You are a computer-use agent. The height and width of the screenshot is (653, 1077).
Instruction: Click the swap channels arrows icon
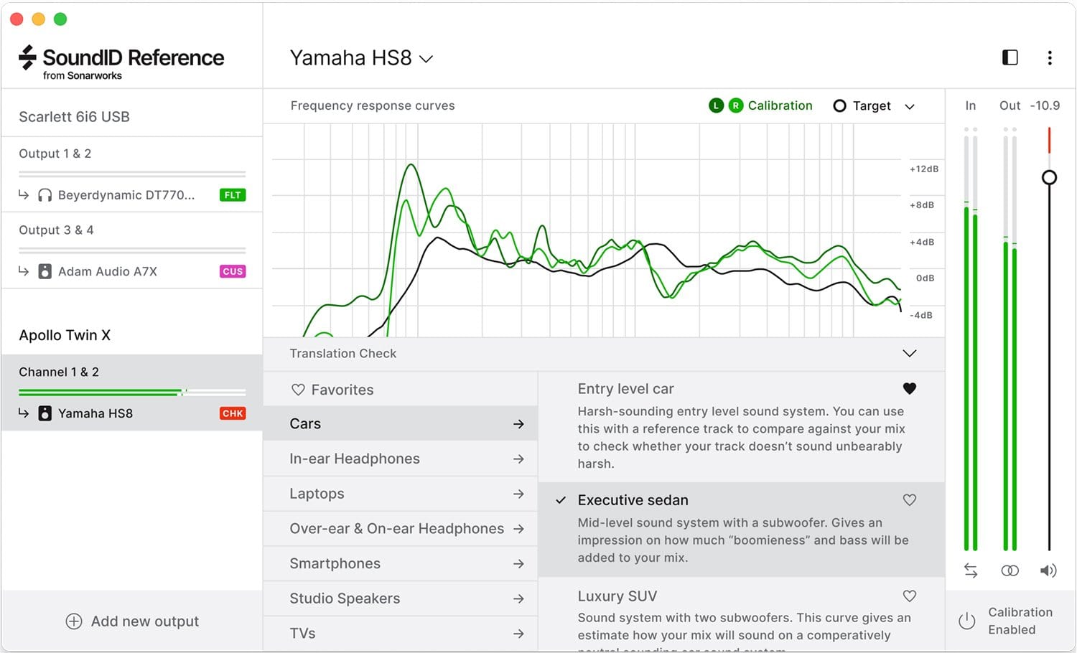tap(971, 570)
